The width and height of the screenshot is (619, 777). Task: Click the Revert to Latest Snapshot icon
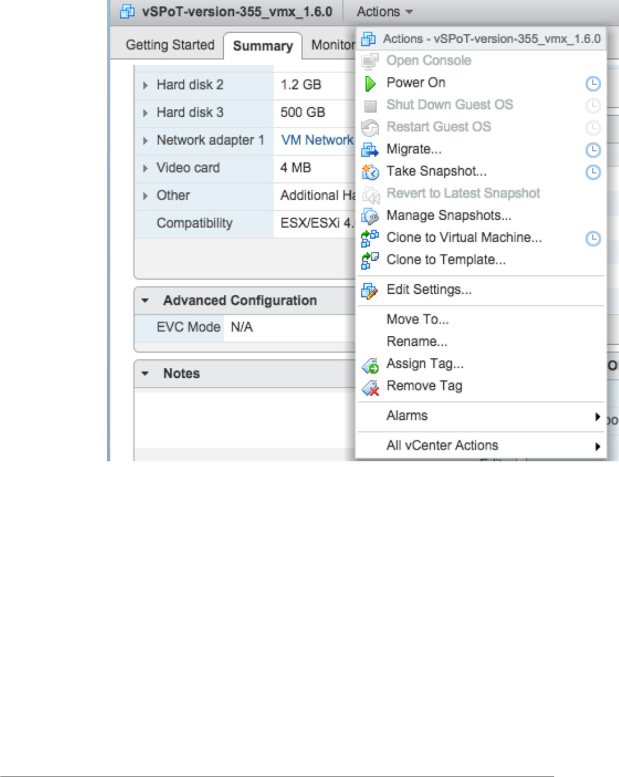point(370,194)
